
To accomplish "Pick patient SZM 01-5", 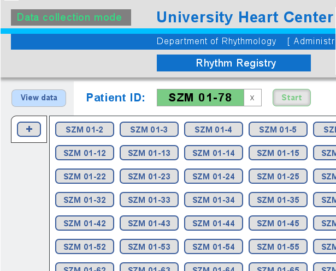I will pos(278,130).
